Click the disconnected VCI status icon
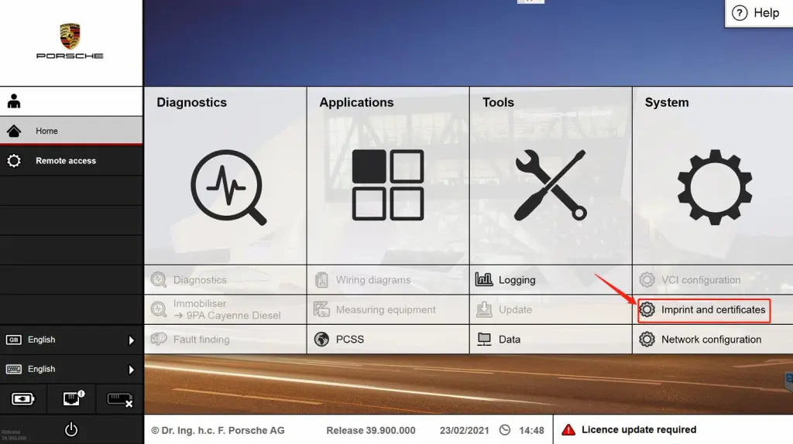 pos(119,399)
